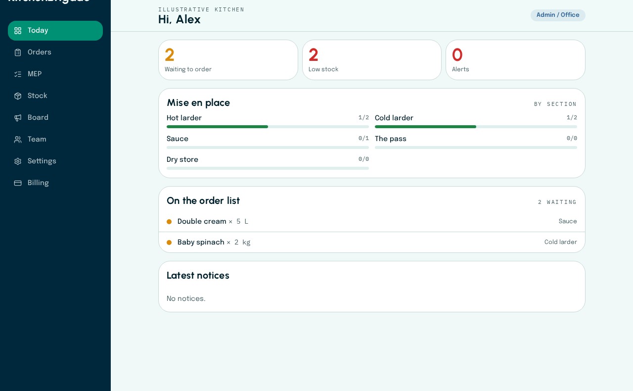633x391 pixels.
Task: Click the 2 WAITING label
Action: 557,202
